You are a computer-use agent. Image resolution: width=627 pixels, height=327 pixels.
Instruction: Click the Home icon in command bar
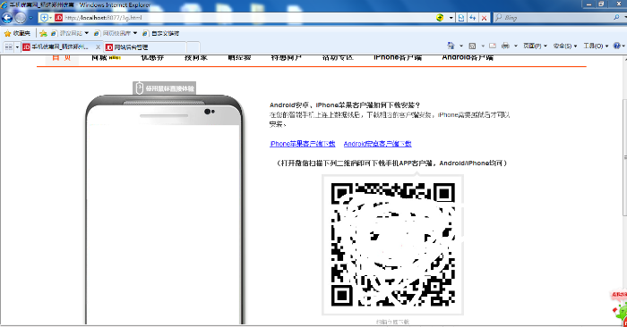point(451,46)
